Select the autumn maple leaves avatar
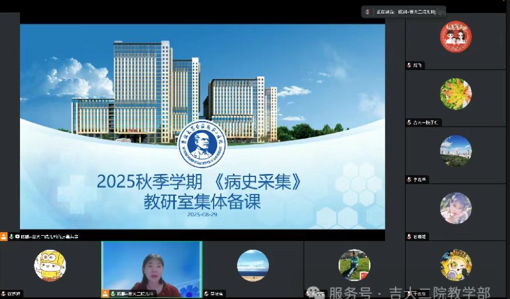Image resolution: width=510 pixels, height=299 pixels. coord(456,94)
